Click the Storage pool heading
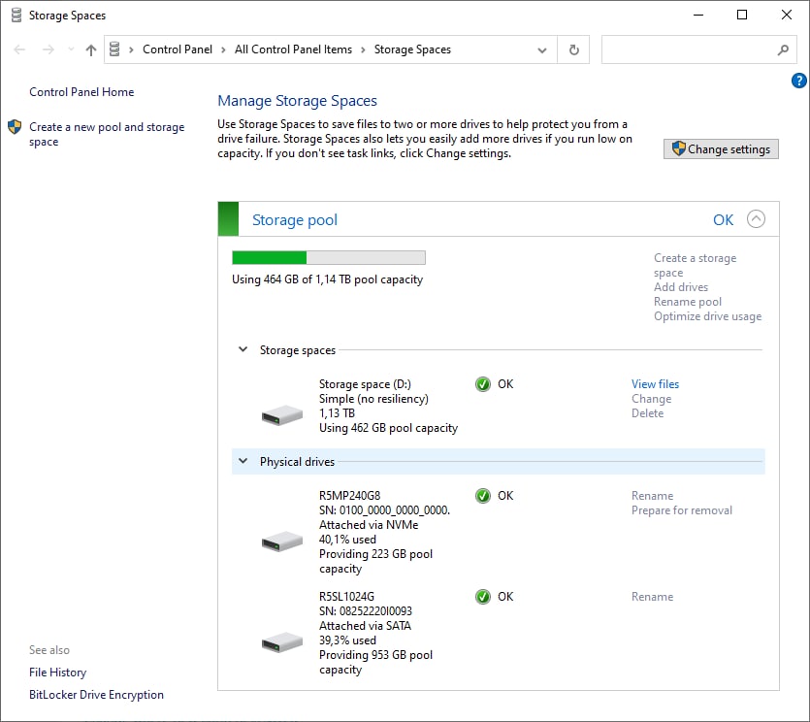 click(295, 219)
